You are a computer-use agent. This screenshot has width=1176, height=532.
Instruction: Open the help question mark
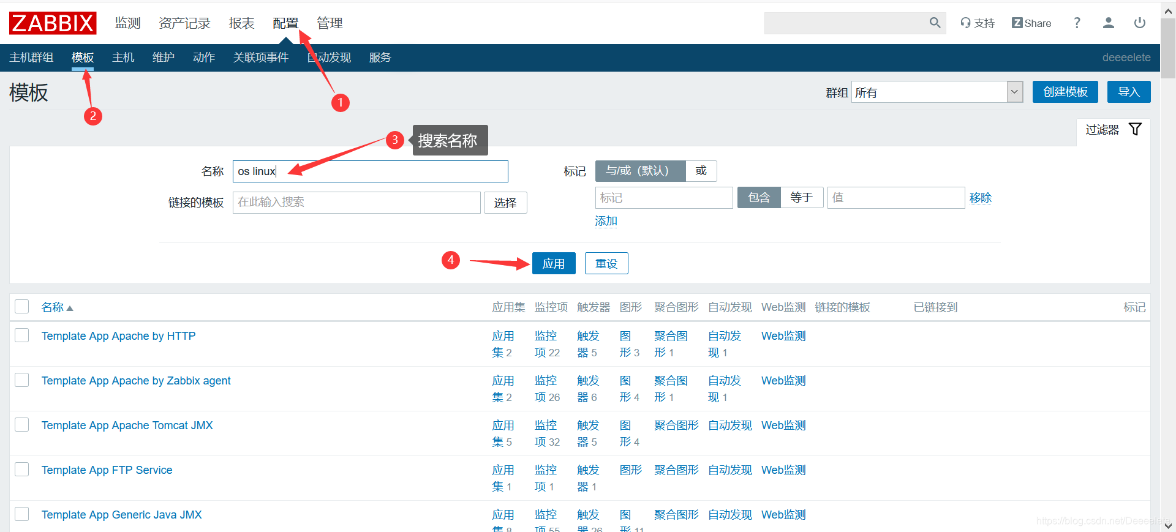[x=1077, y=23]
